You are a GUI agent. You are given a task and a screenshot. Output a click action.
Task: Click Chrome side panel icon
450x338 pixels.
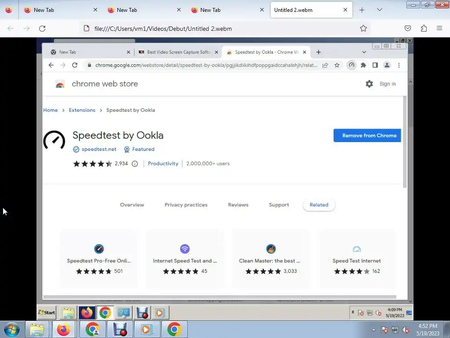pos(375,65)
